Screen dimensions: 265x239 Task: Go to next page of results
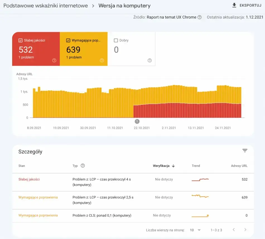point(245,230)
